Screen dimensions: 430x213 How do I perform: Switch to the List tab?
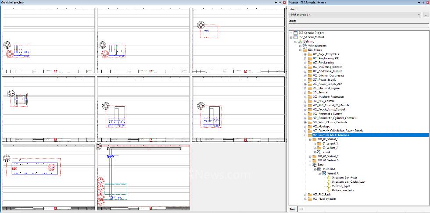tap(301, 209)
